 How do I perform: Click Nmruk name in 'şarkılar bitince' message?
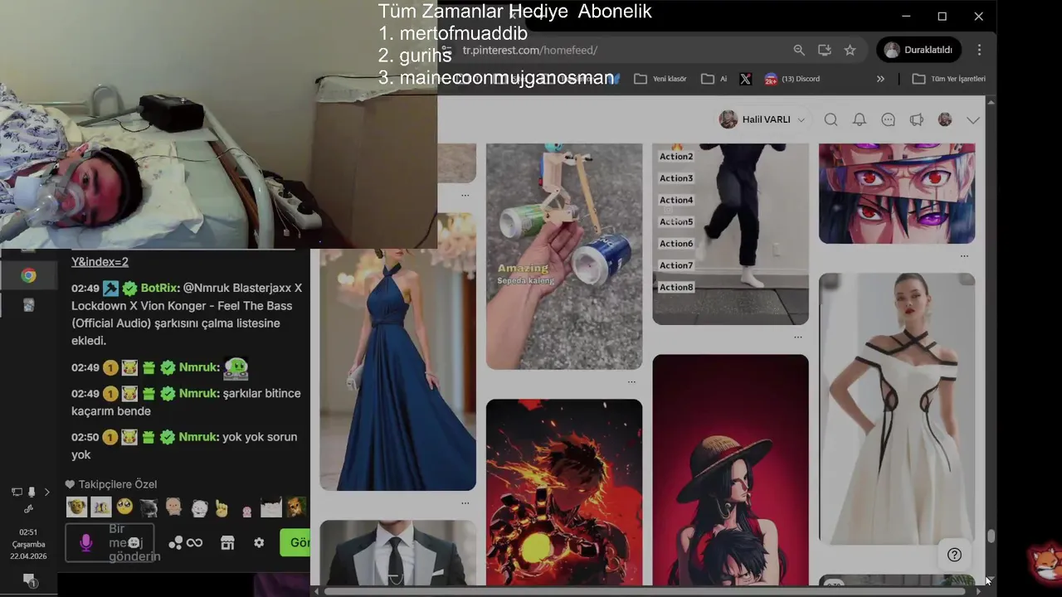[x=199, y=393]
